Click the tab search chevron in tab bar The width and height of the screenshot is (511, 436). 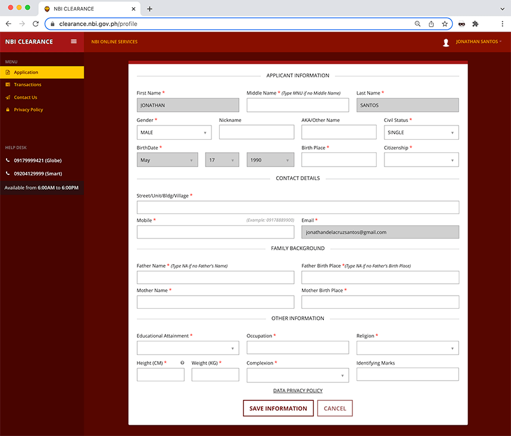pos(502,9)
